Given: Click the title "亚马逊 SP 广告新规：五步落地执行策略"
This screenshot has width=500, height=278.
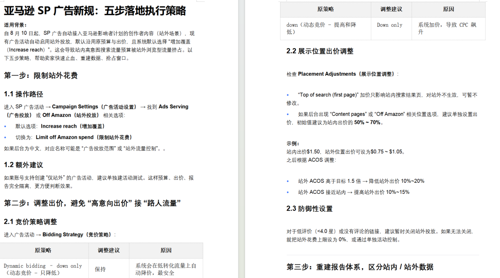Looking at the screenshot, I should pyautogui.click(x=95, y=11).
